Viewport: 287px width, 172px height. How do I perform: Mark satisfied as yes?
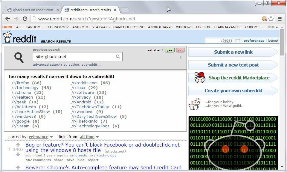click(170, 50)
